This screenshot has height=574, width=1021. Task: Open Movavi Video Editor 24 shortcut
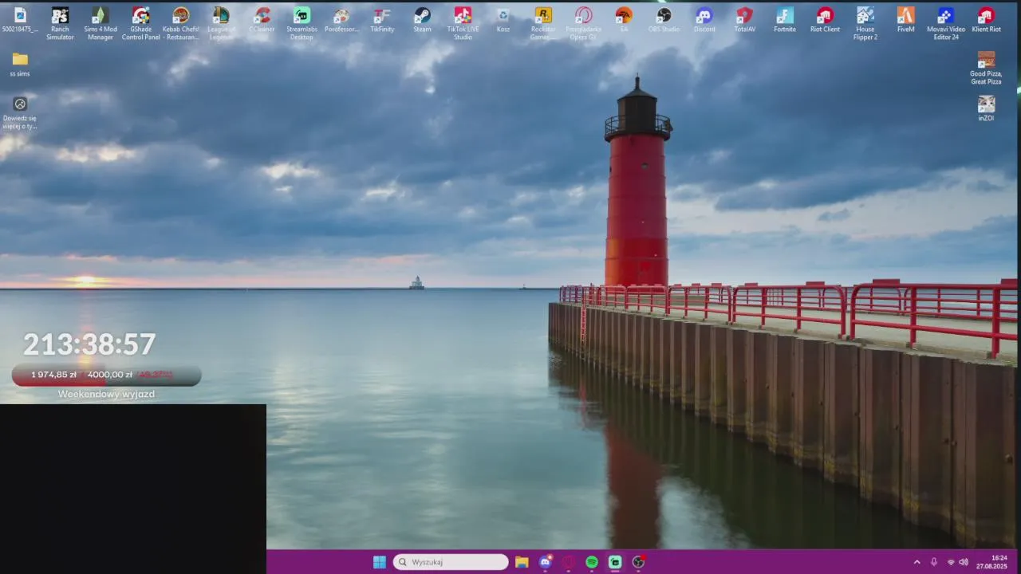pos(946,23)
